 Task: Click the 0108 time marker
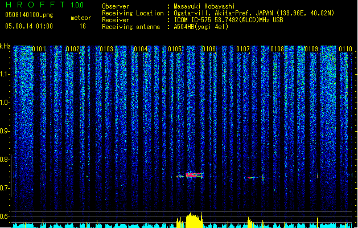coord(277,49)
